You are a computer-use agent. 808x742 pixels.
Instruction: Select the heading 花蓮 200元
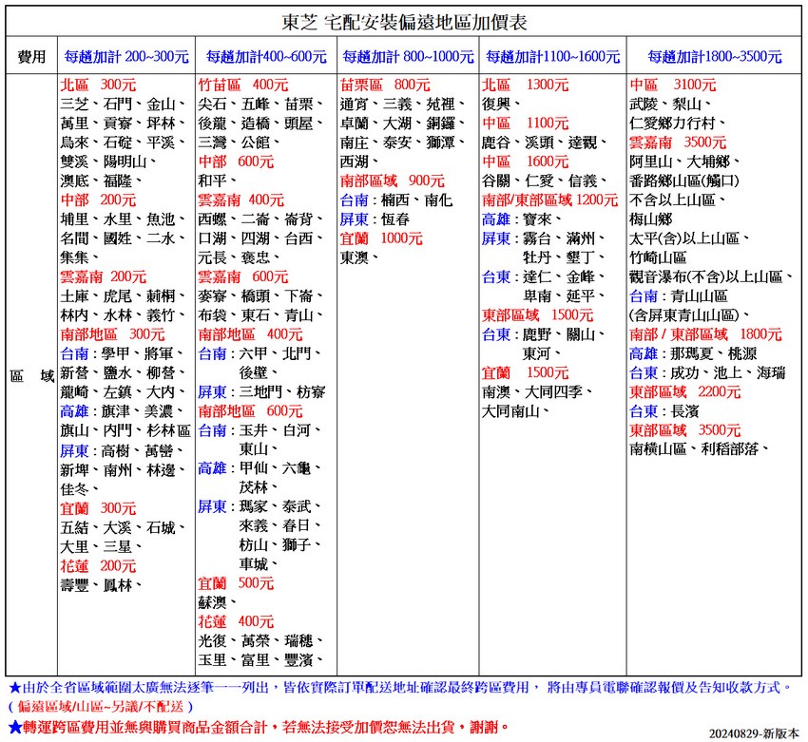(98, 566)
